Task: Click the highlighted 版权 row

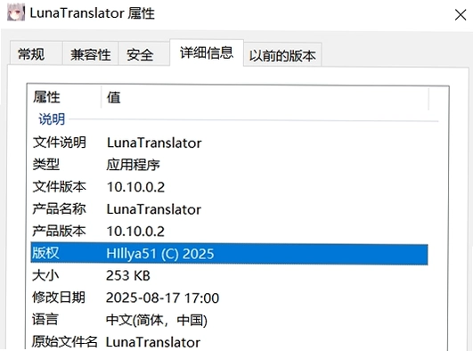Action: coord(229,254)
